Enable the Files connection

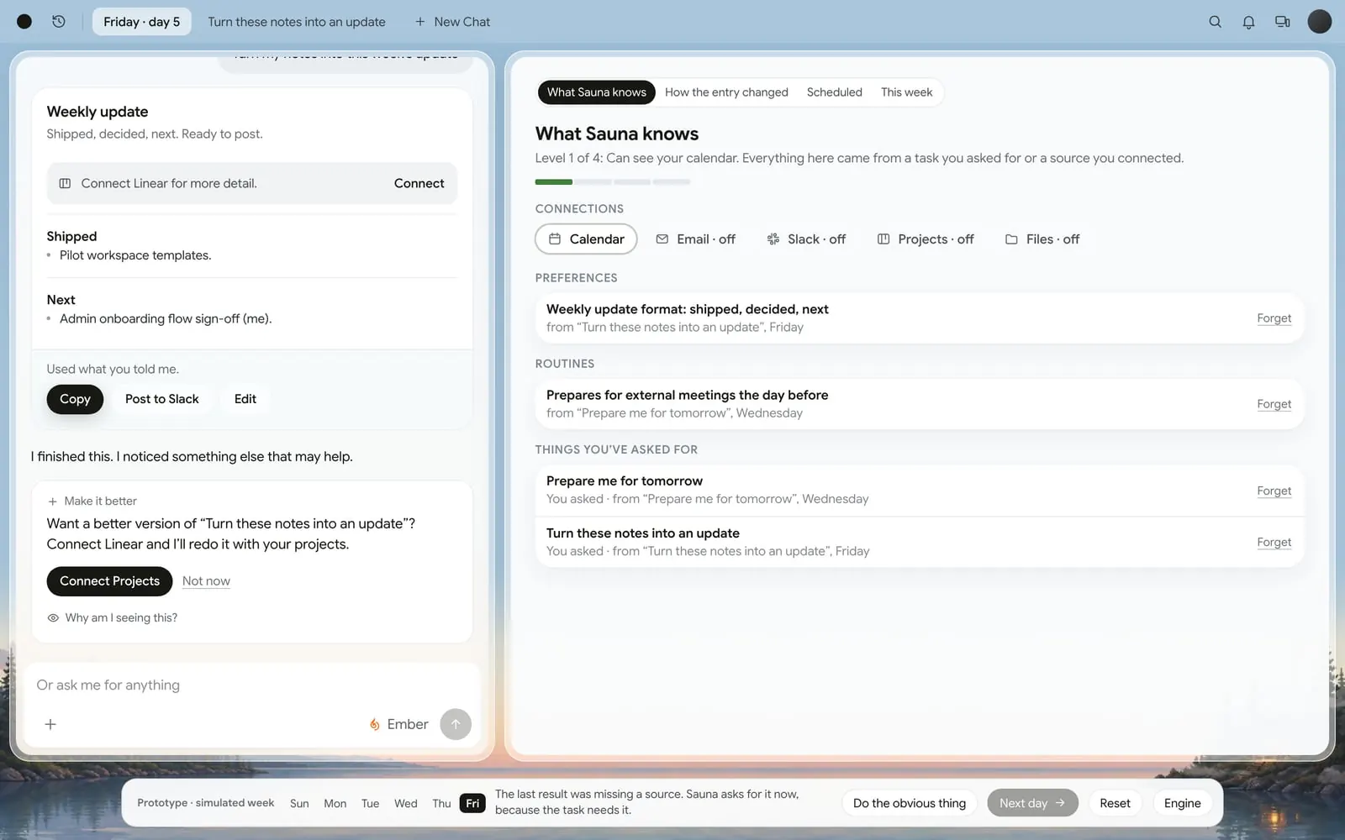tap(1042, 239)
